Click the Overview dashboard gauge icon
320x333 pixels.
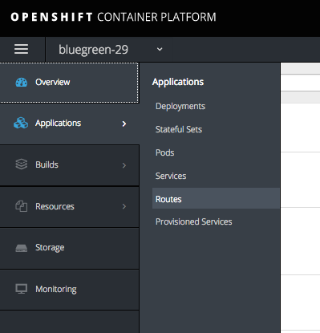click(x=22, y=83)
